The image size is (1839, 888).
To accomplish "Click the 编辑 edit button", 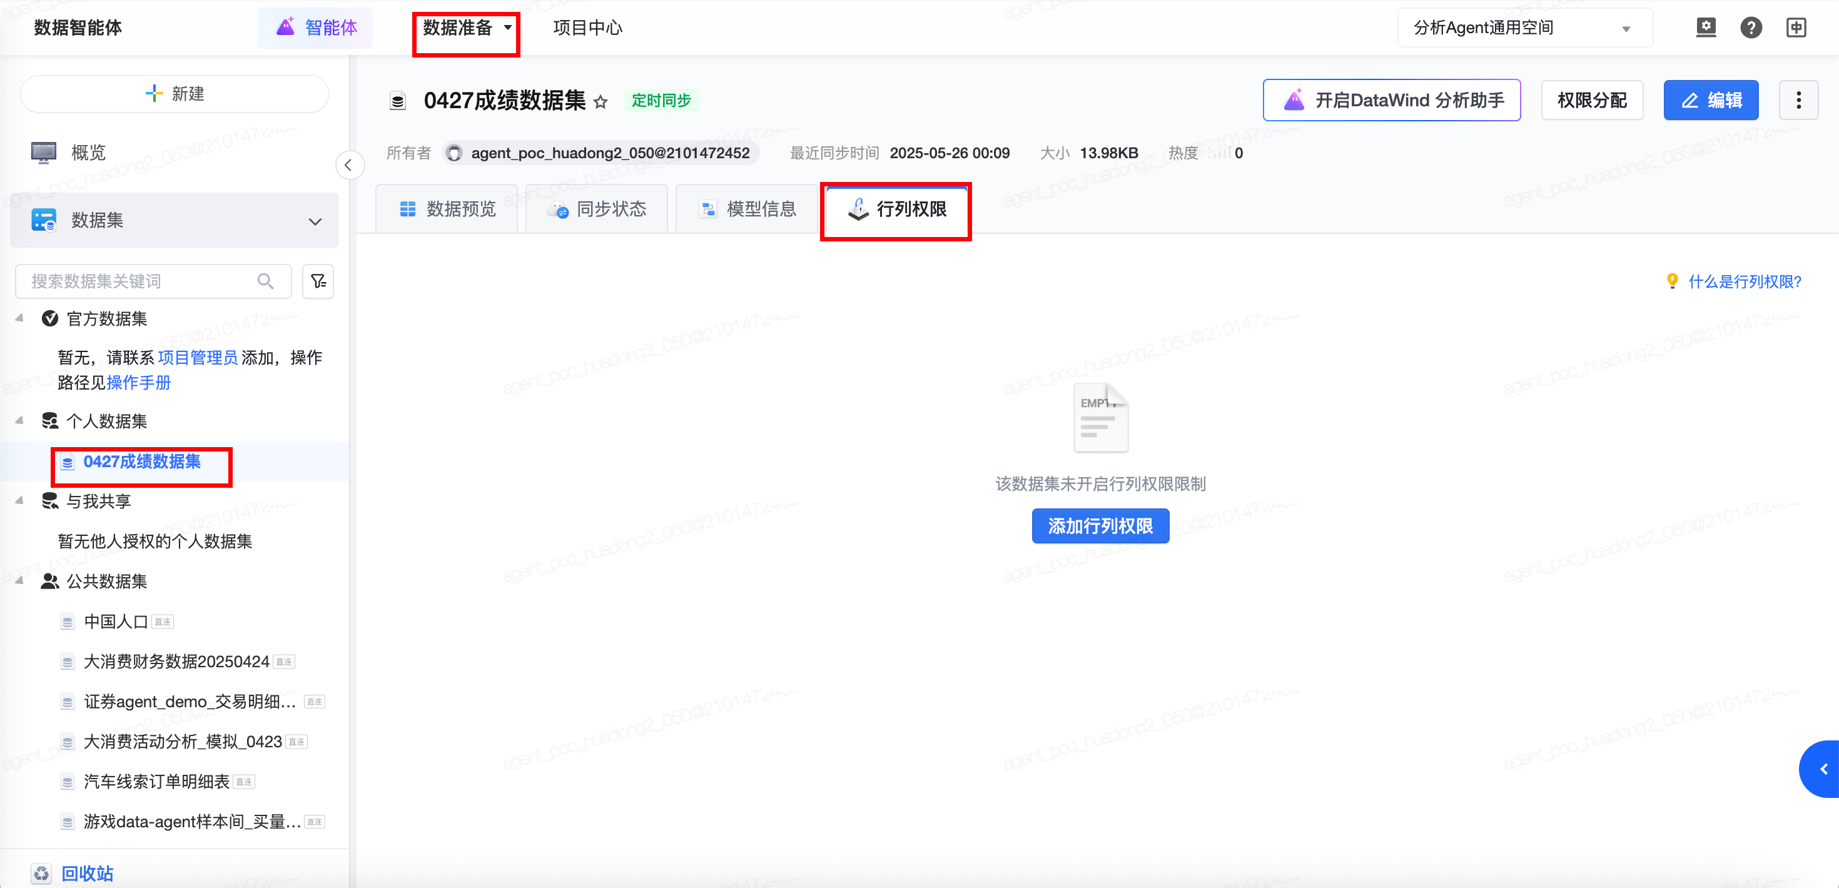I will [x=1711, y=100].
